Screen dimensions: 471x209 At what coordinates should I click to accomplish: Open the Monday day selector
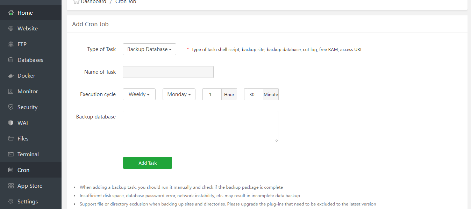pyautogui.click(x=179, y=94)
